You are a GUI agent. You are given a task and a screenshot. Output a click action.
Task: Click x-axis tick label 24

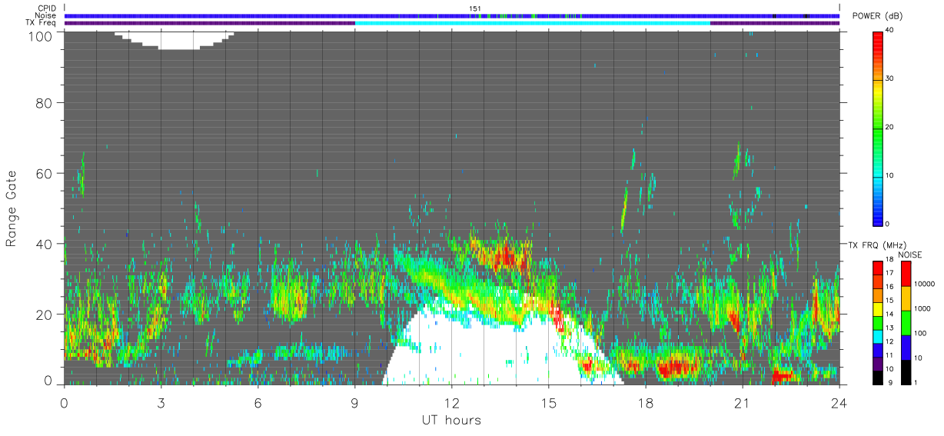839,402
